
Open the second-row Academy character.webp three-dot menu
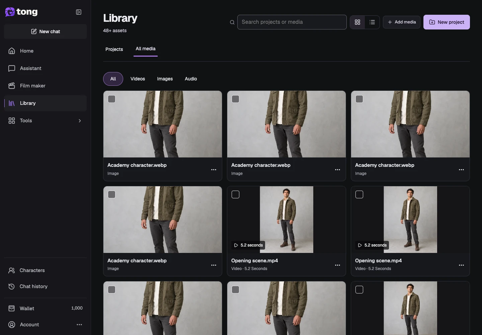click(x=214, y=265)
